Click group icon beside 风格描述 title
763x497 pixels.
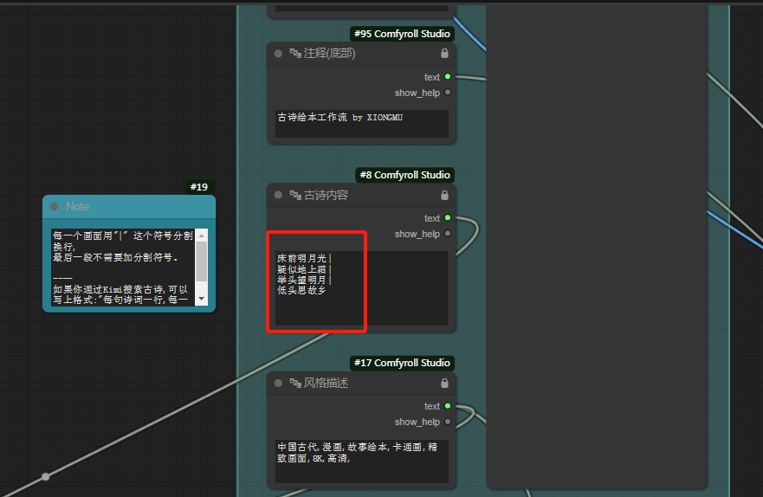(x=294, y=384)
